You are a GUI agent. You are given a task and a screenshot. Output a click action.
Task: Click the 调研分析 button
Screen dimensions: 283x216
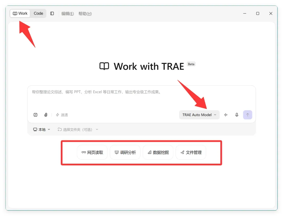(125, 152)
